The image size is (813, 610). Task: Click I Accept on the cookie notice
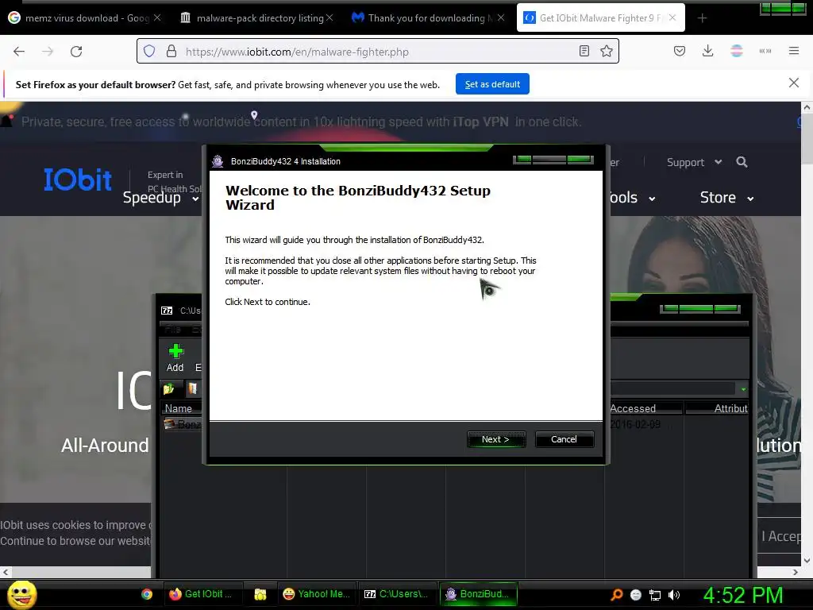[780, 536]
